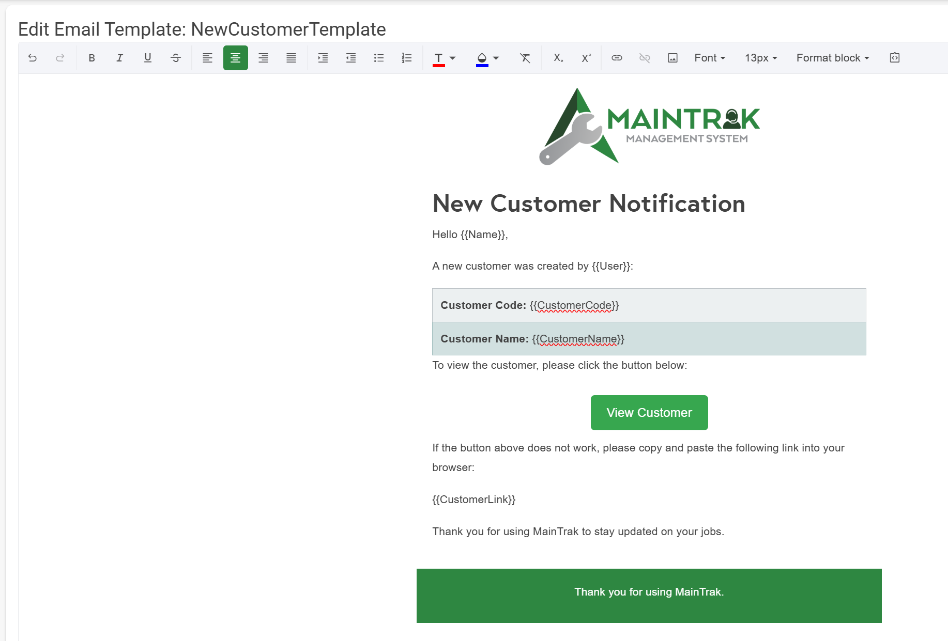Image resolution: width=948 pixels, height=641 pixels.
Task: Insert an image into the template
Action: click(672, 58)
